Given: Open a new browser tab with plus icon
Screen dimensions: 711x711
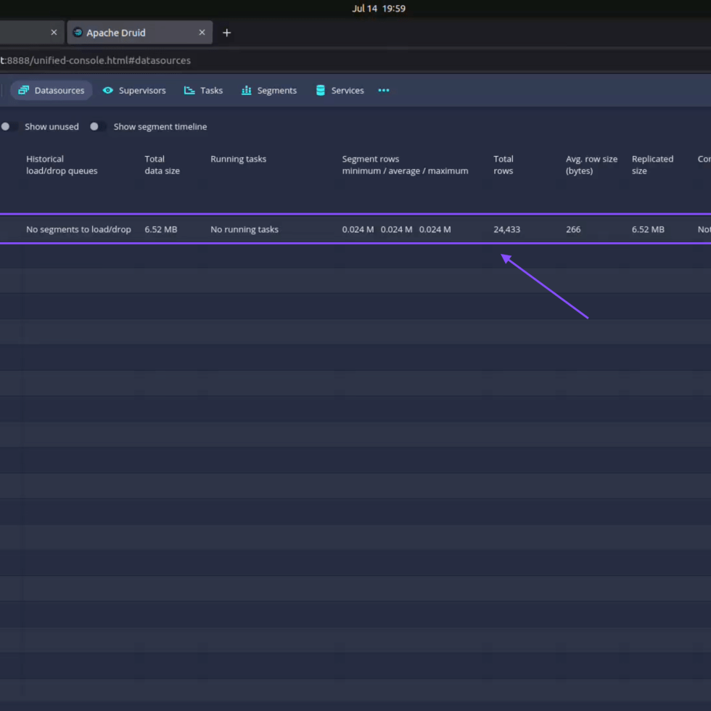Looking at the screenshot, I should click(x=226, y=33).
